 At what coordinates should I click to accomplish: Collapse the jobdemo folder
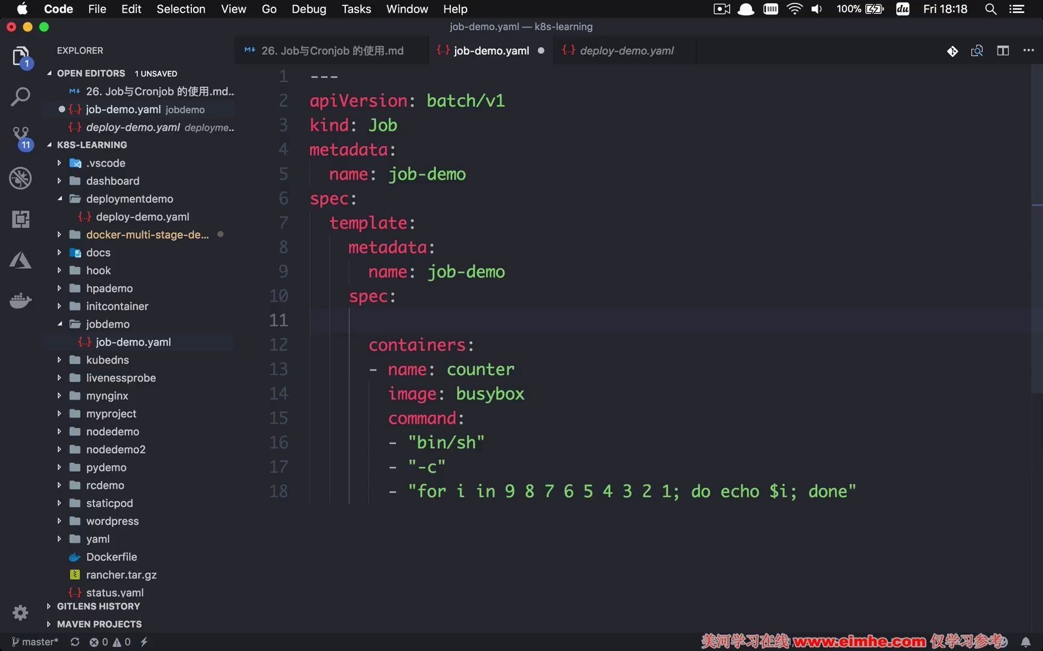pos(107,324)
